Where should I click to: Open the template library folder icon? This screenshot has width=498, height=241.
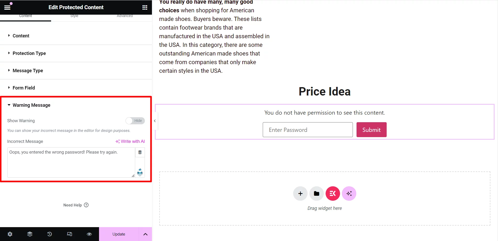tap(316, 194)
